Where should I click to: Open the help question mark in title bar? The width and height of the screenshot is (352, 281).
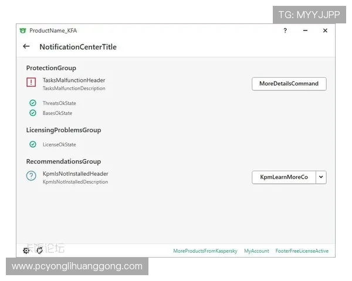[x=285, y=30]
